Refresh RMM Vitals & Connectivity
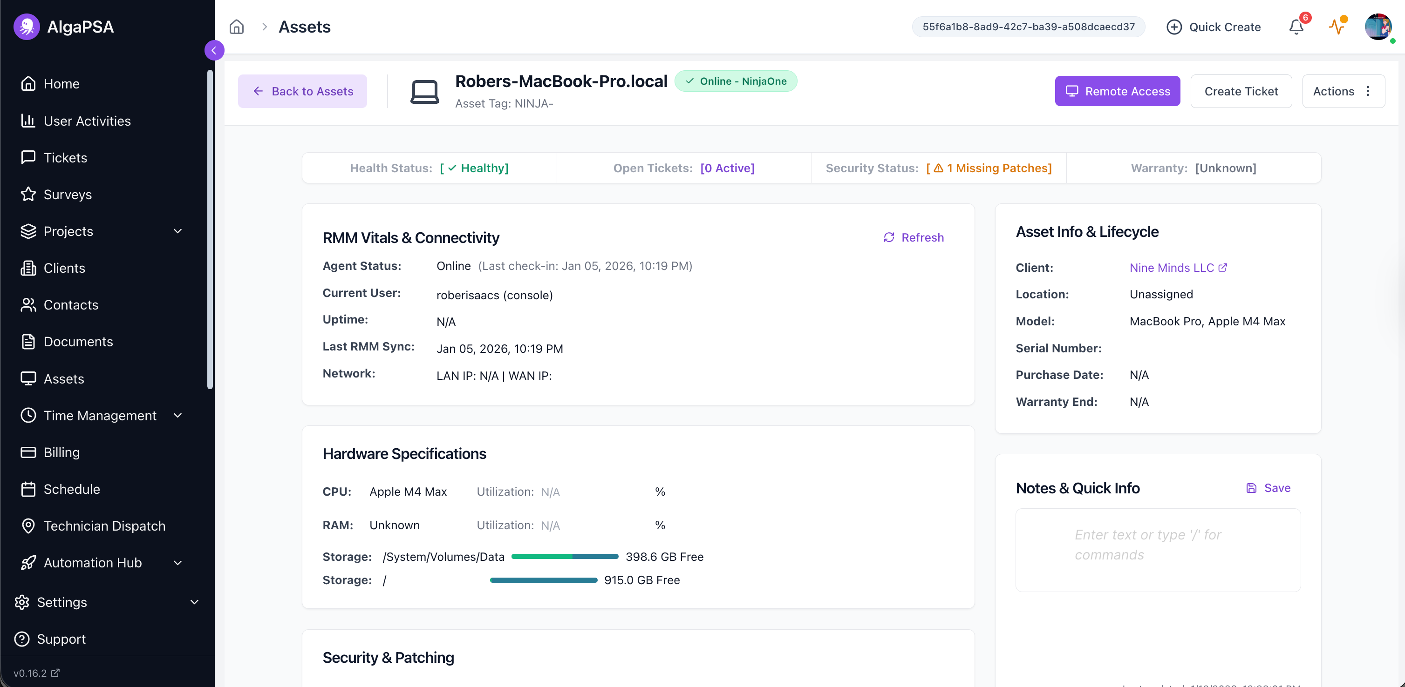This screenshot has width=1405, height=687. pyautogui.click(x=913, y=237)
